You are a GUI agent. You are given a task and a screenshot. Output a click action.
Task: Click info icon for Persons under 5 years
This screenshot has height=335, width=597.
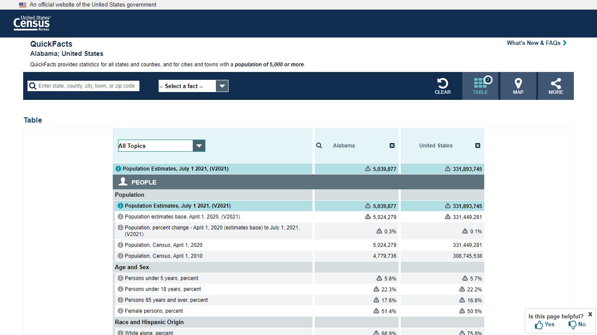pos(121,278)
